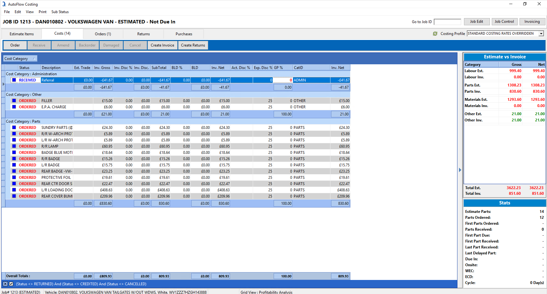Click the blue square on the L/R LOADING DOC row
The image size is (547, 294).
coord(14,190)
